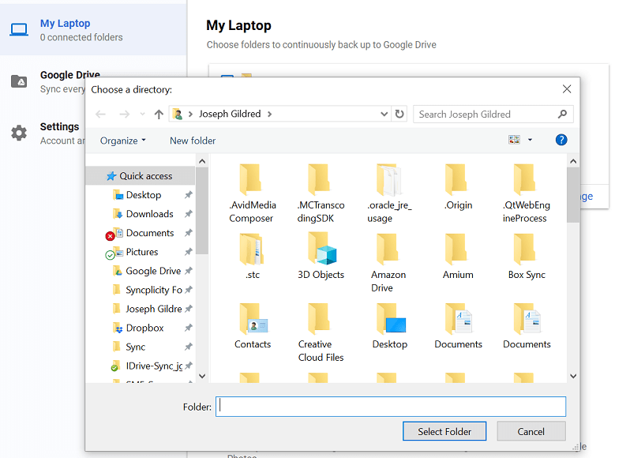Select the 3D Objects folder
The height and width of the screenshot is (458, 630).
pyautogui.click(x=321, y=257)
